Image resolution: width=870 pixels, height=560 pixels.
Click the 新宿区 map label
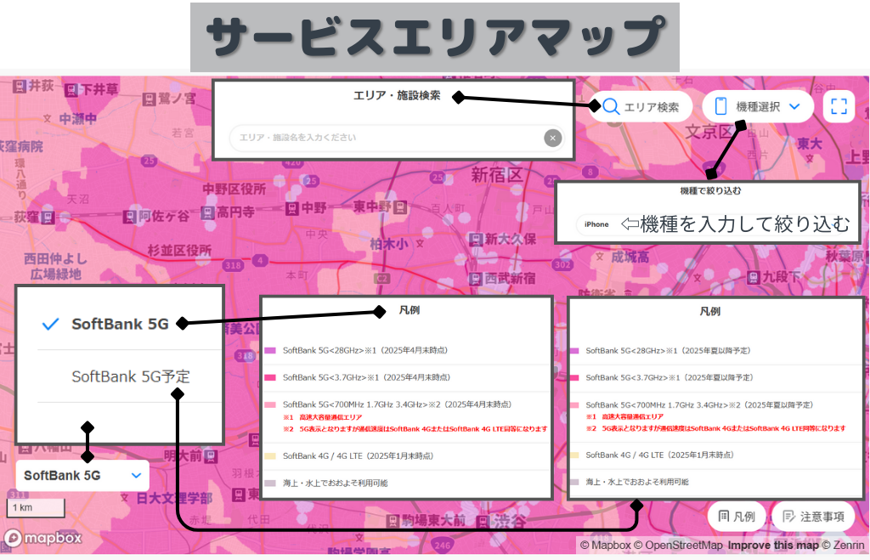[496, 175]
